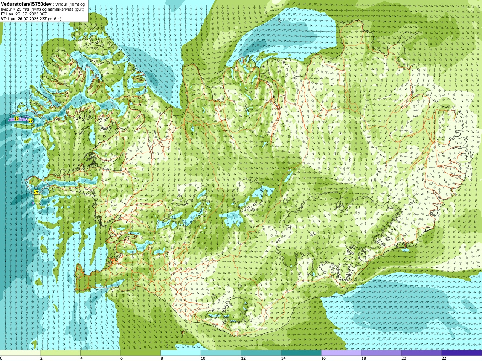This screenshot has width=482, height=361.
Task: Select the 6–8 m/s darker green swatch
Action: (x=140, y=353)
